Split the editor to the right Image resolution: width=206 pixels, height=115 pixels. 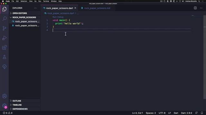click(x=195, y=8)
